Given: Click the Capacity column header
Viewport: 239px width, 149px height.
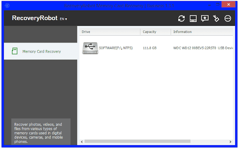Looking at the screenshot, I should point(155,32).
